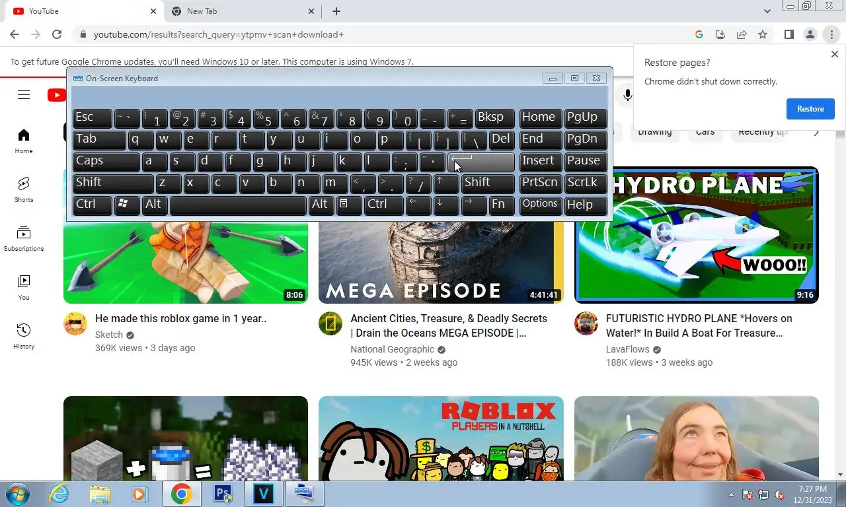This screenshot has width=846, height=507.
Task: Open Windows Start menu orb
Action: 18,494
